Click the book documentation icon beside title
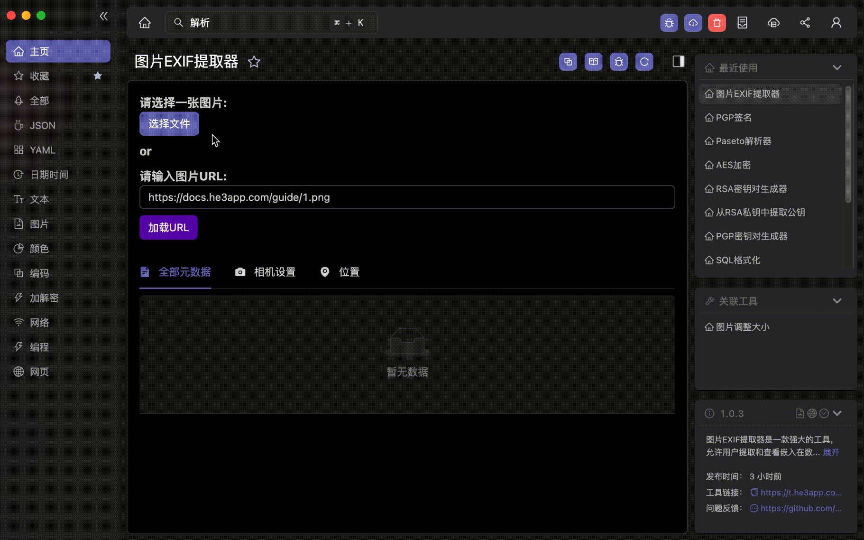 click(x=593, y=62)
